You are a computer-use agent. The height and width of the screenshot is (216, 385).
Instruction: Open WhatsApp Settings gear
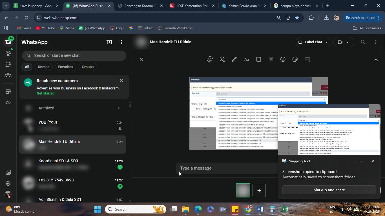click(8, 183)
